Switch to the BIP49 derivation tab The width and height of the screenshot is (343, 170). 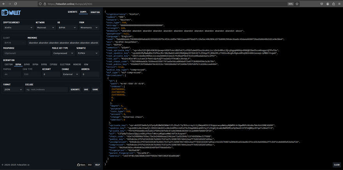coord(27,64)
